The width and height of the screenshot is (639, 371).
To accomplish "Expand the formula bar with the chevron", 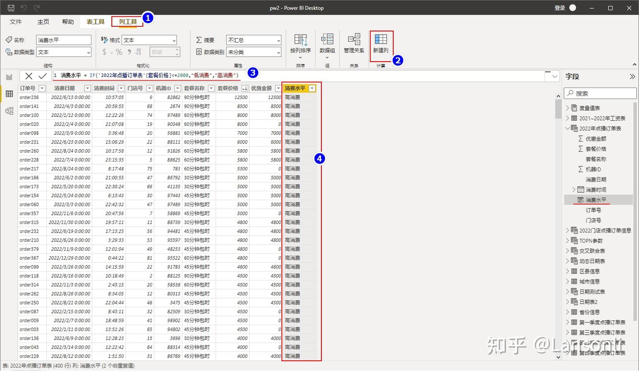I will tap(555, 76).
